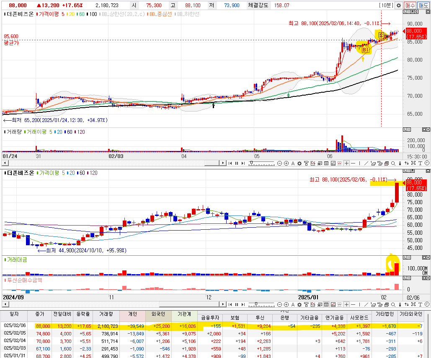Zoom out in the lower daily chart toolbar
Viewport: 431px width, 358px height.
(x=279, y=304)
